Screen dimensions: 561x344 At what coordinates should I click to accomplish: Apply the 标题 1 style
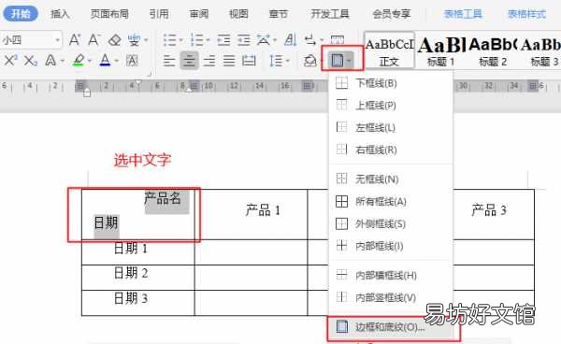pyautogui.click(x=440, y=51)
